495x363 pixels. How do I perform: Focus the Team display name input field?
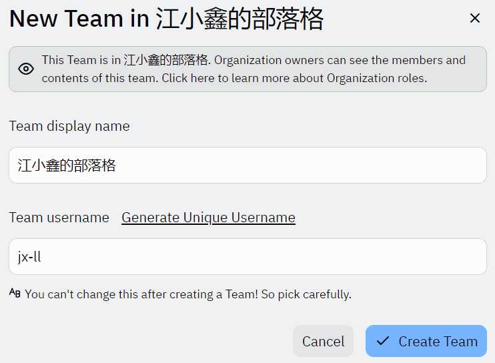247,165
